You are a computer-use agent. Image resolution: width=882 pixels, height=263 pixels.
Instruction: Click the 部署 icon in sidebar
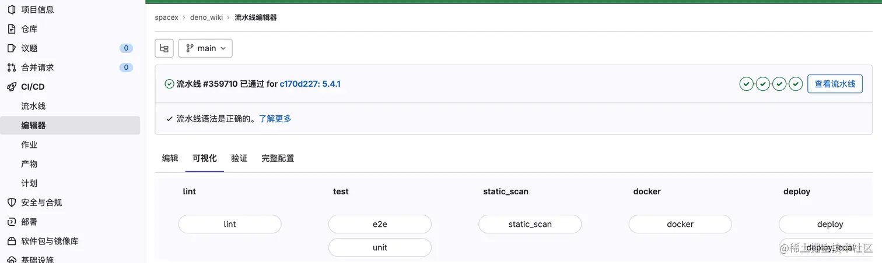(11, 222)
